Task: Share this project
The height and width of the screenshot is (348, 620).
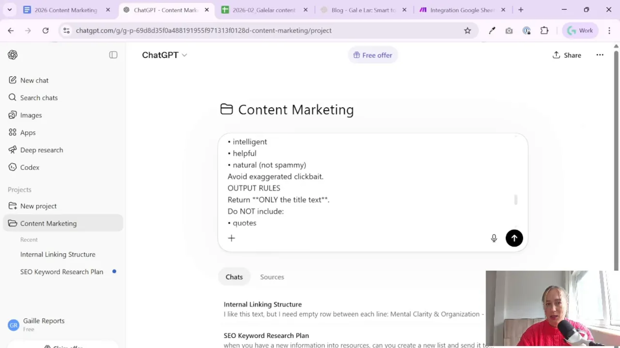Action: point(567,55)
